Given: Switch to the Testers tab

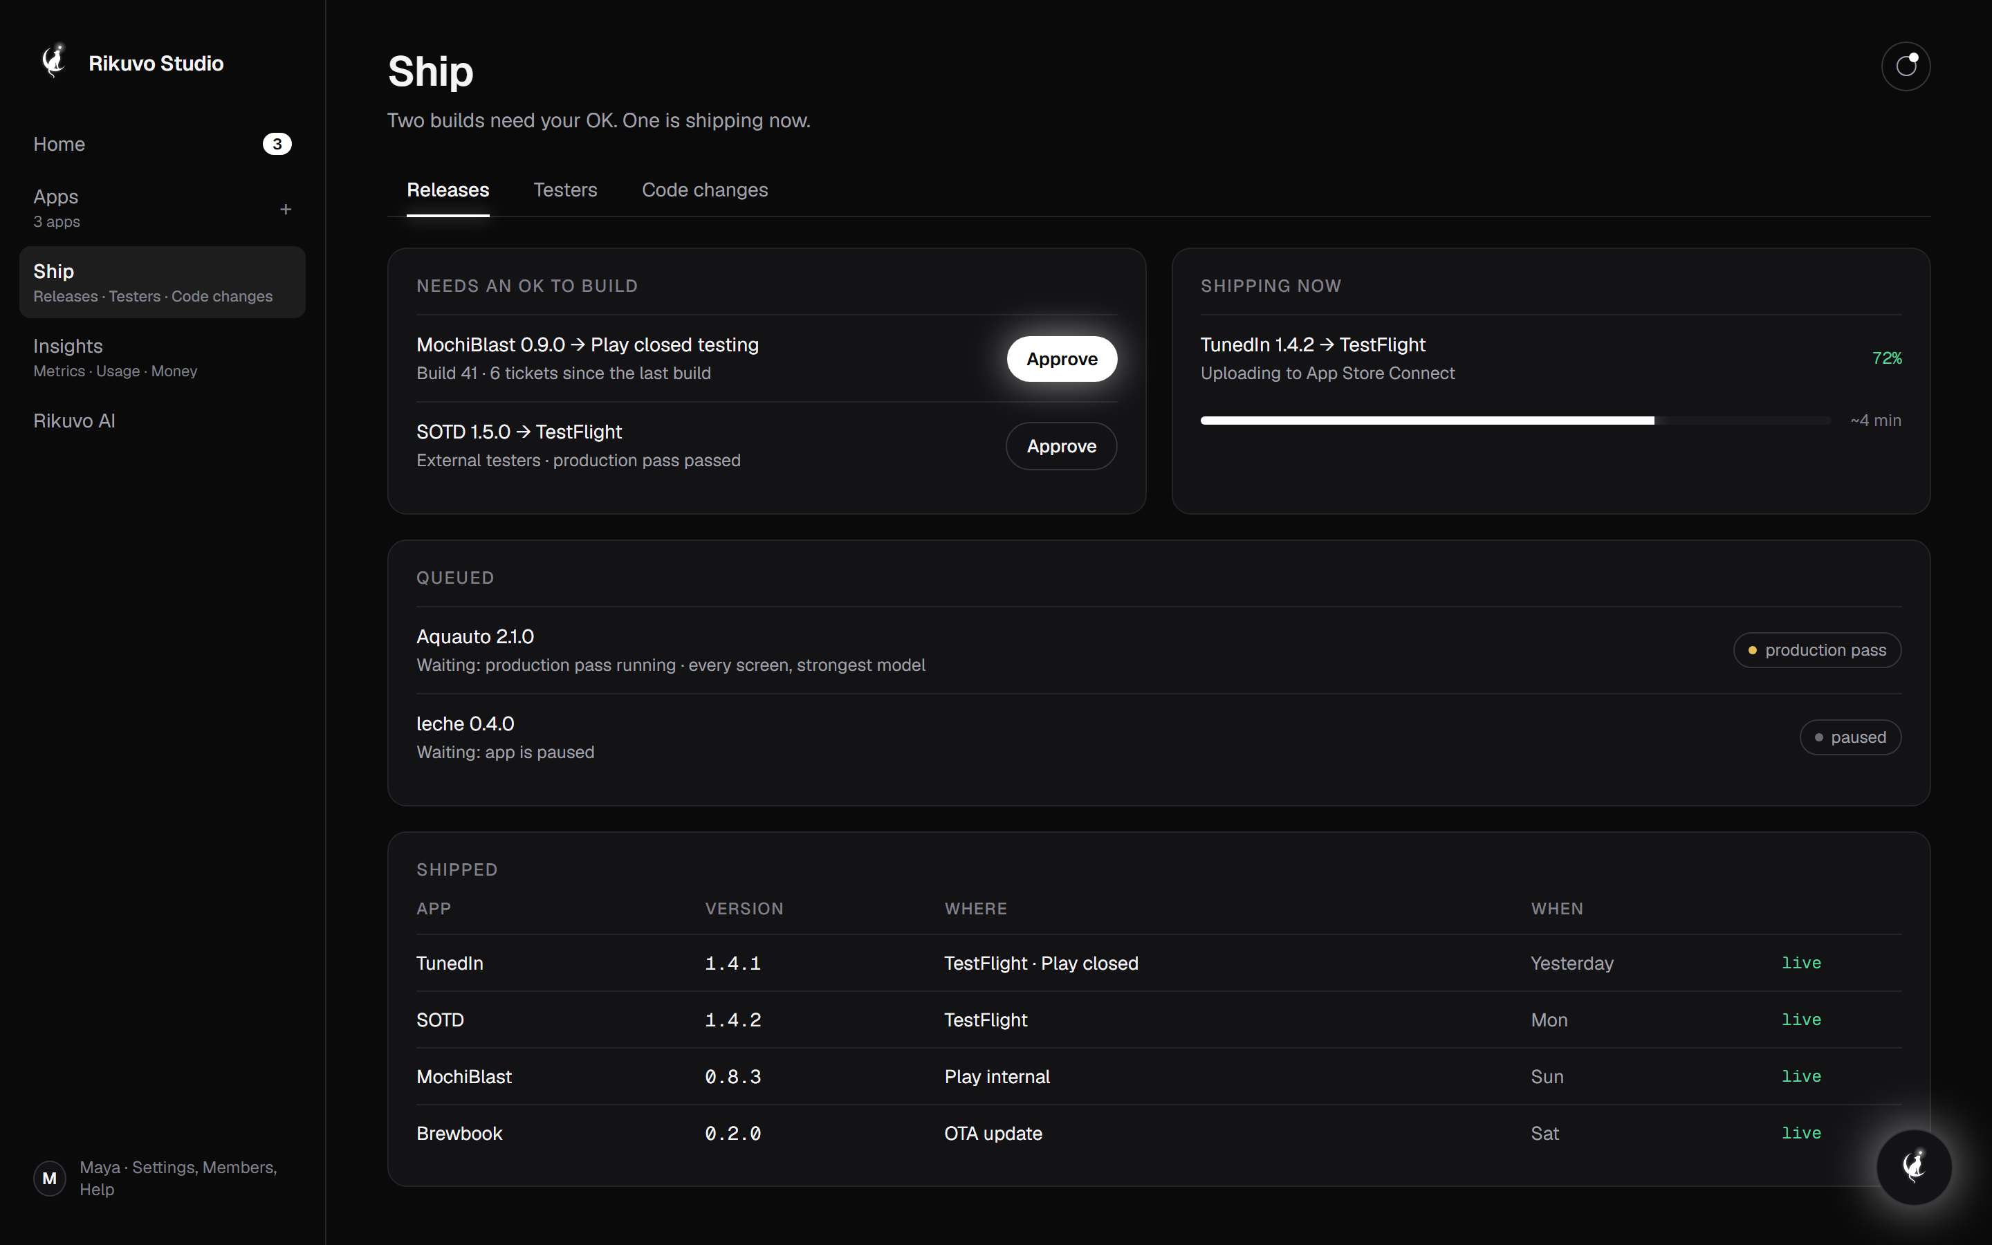Looking at the screenshot, I should [x=566, y=190].
